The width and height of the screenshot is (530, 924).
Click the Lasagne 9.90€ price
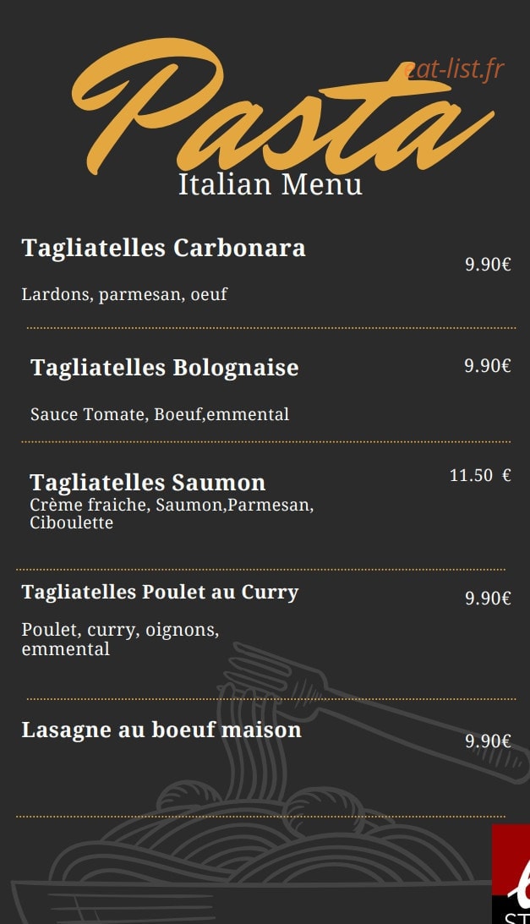click(x=488, y=741)
